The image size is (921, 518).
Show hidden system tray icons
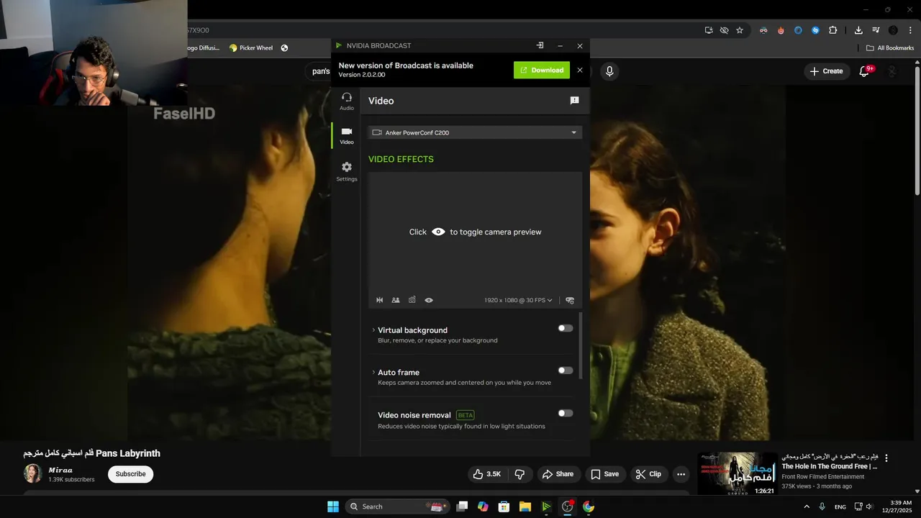tap(807, 506)
